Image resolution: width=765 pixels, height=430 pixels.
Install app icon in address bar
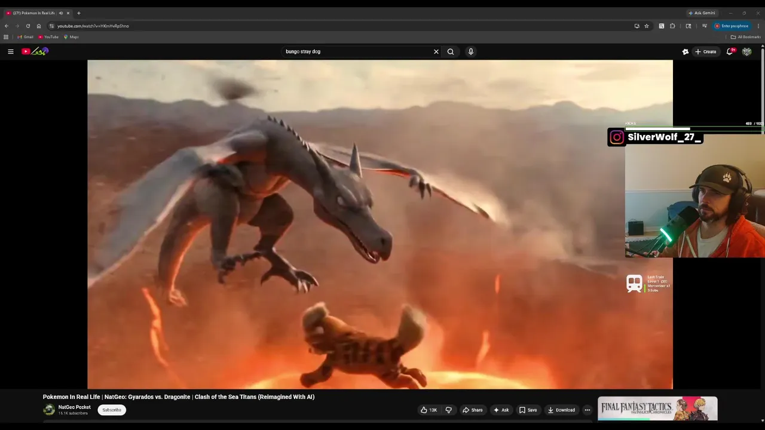[x=637, y=26]
